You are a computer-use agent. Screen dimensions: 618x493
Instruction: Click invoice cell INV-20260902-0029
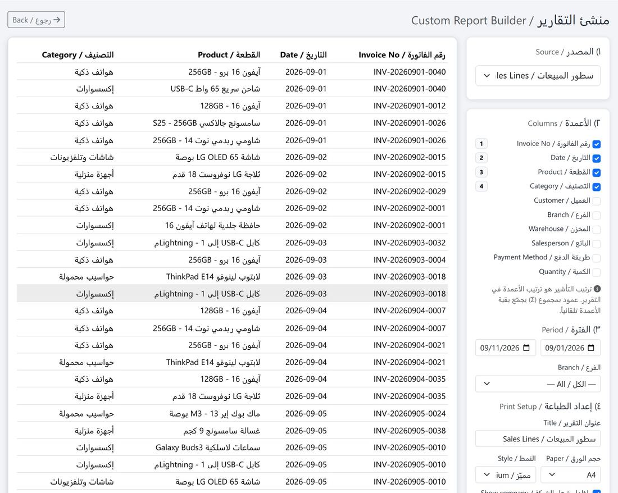point(410,191)
